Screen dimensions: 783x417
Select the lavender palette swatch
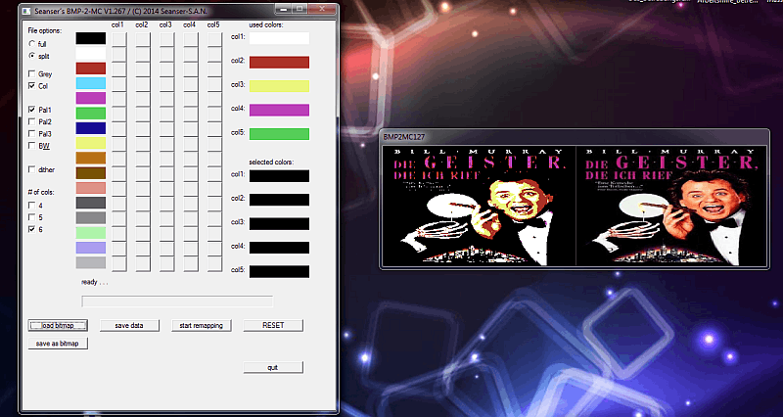[x=91, y=248]
